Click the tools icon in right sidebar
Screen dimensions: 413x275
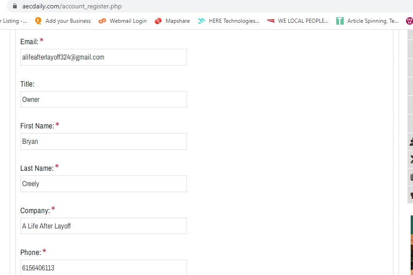(411, 159)
